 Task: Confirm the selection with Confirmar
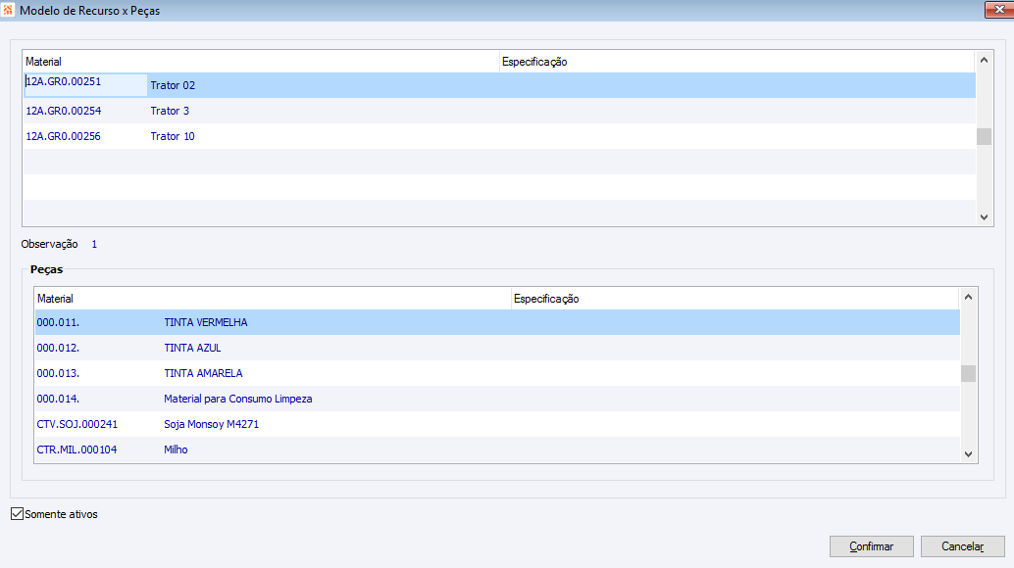point(871,546)
